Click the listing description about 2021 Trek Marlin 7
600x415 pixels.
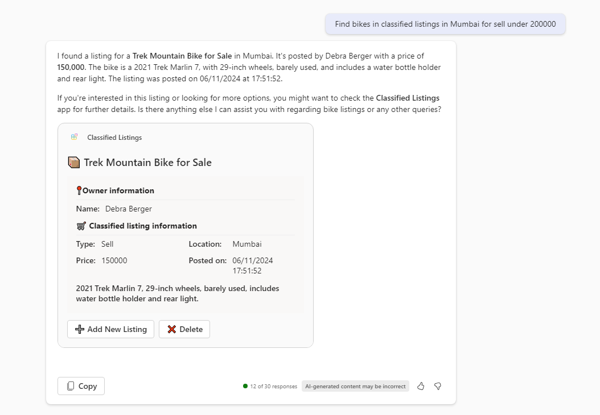click(x=178, y=293)
